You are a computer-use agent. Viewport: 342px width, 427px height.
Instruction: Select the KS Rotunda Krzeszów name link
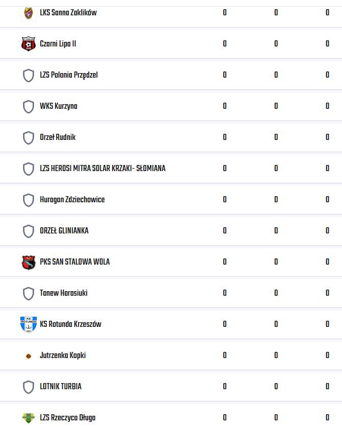click(x=71, y=324)
